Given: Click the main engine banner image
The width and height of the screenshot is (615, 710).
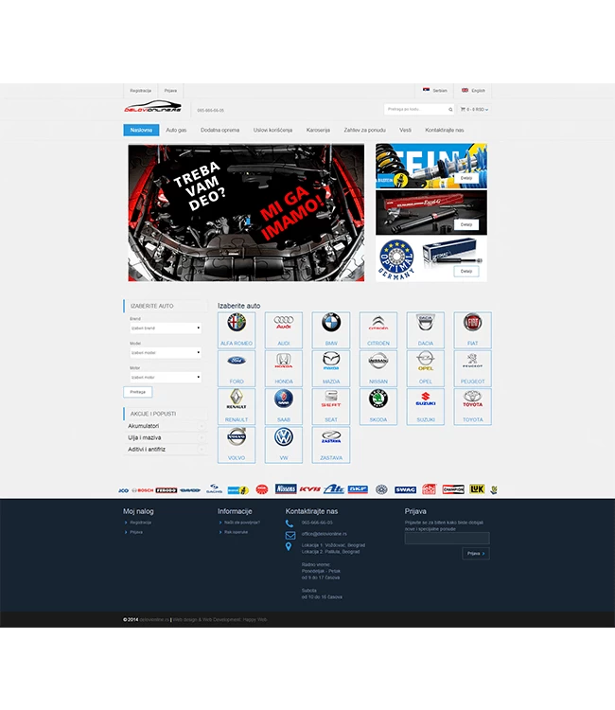Looking at the screenshot, I should click(x=246, y=213).
